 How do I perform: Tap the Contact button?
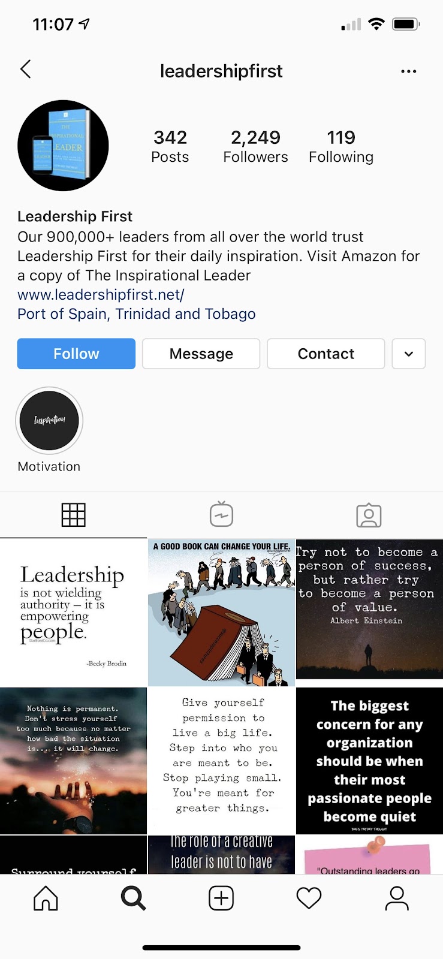coord(326,354)
